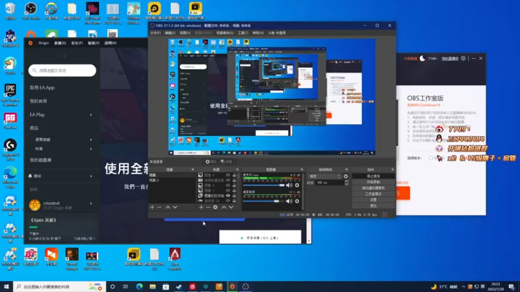
Task: Open the scene transition type dropdown
Action: coord(324,176)
